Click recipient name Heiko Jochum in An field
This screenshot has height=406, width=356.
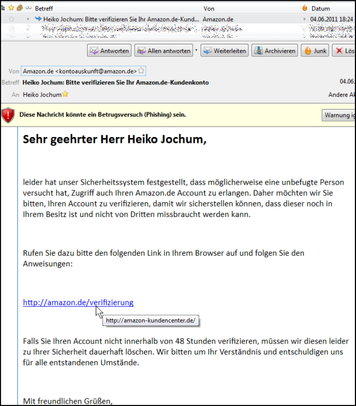coord(42,95)
